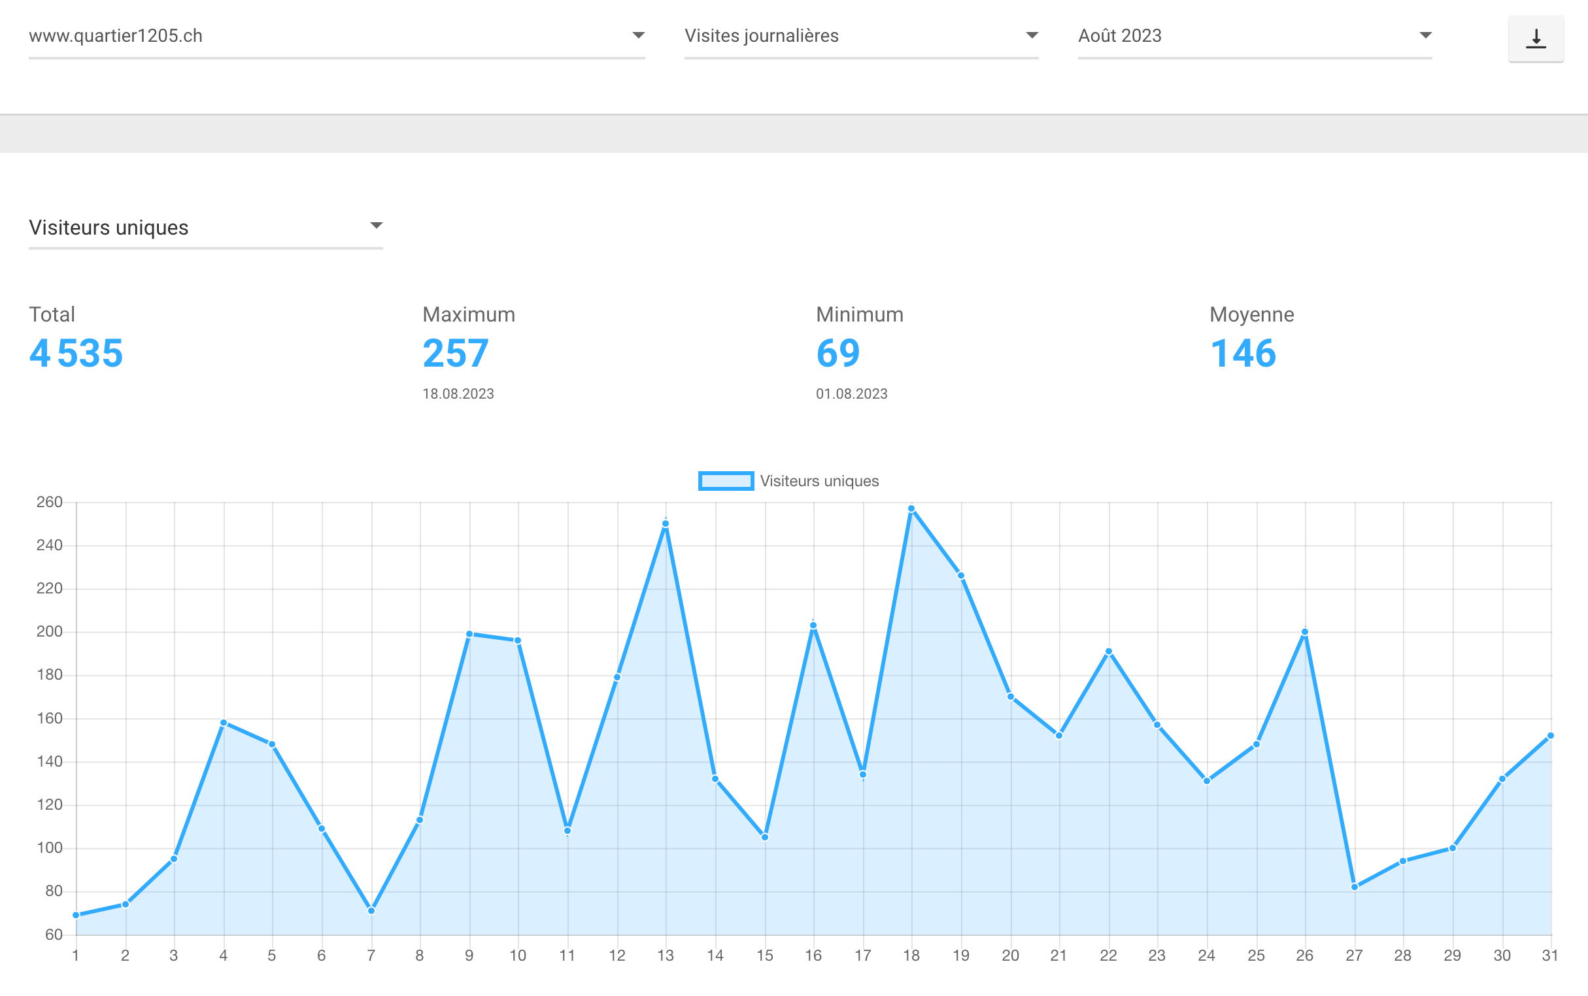This screenshot has height=996, width=1588.
Task: Click the data point for day 26
Action: pos(1305,633)
